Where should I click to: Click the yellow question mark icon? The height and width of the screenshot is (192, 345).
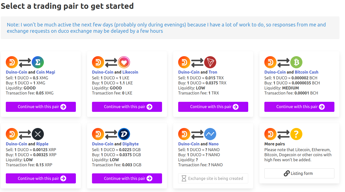click(x=296, y=134)
